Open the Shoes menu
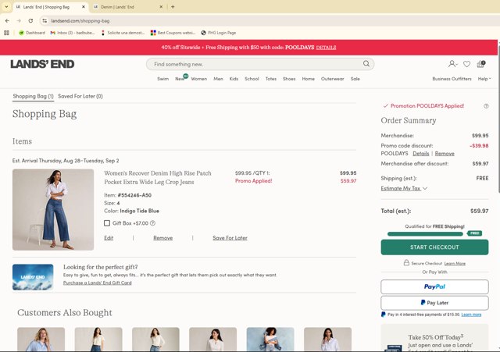Viewport: 500px width, 352px height. point(289,79)
